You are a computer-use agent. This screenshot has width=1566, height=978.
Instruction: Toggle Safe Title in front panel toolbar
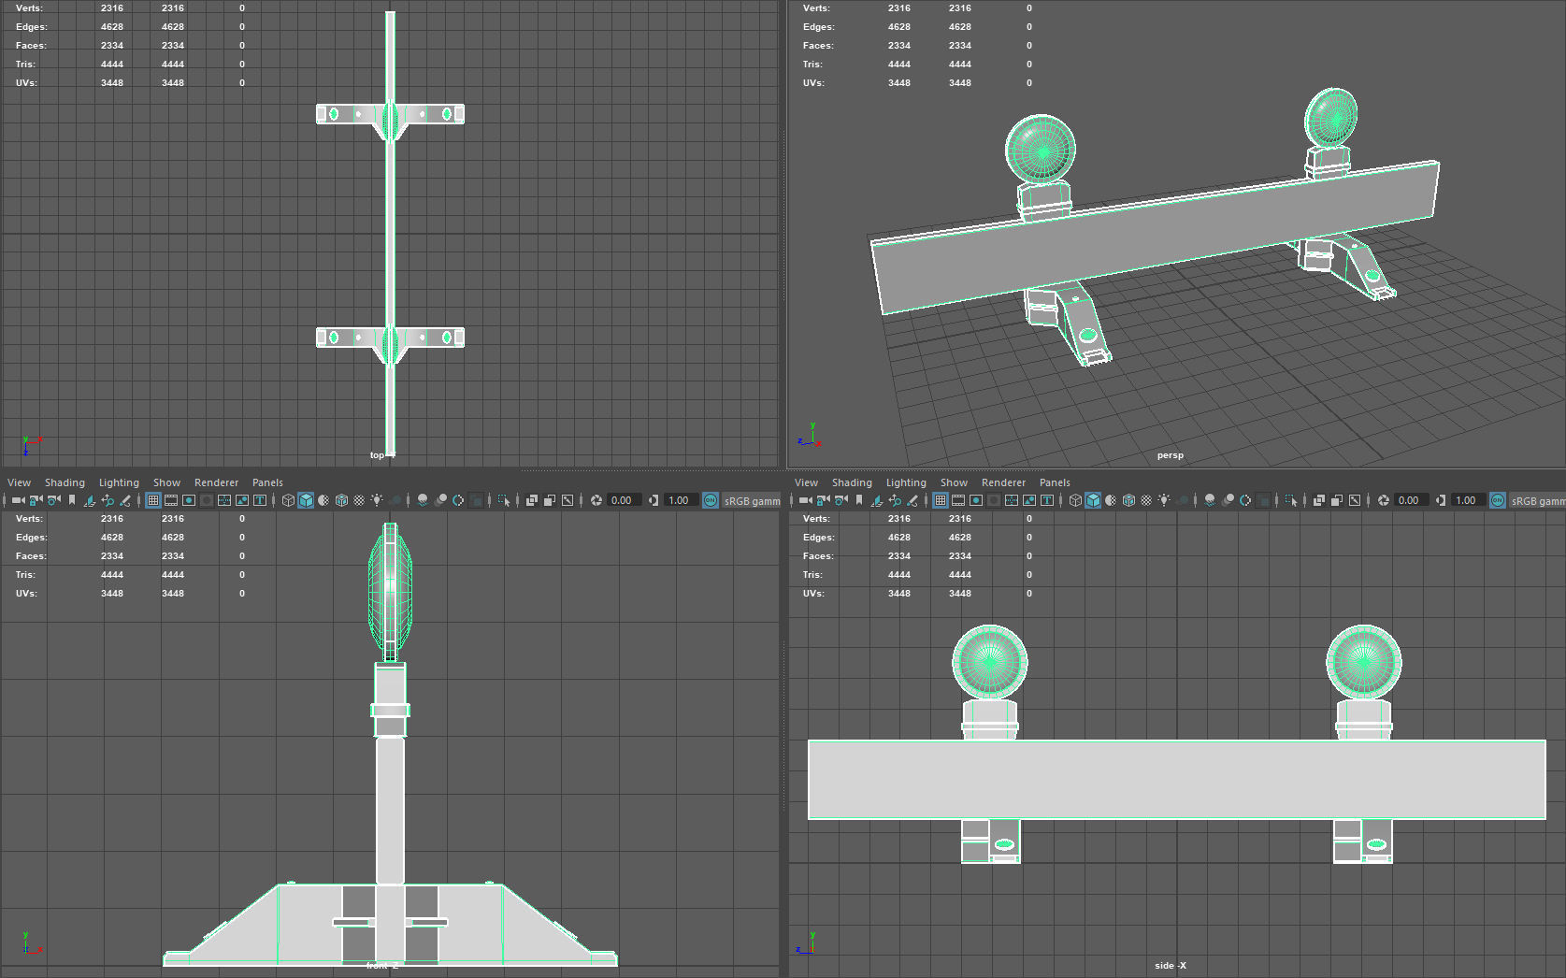click(260, 500)
